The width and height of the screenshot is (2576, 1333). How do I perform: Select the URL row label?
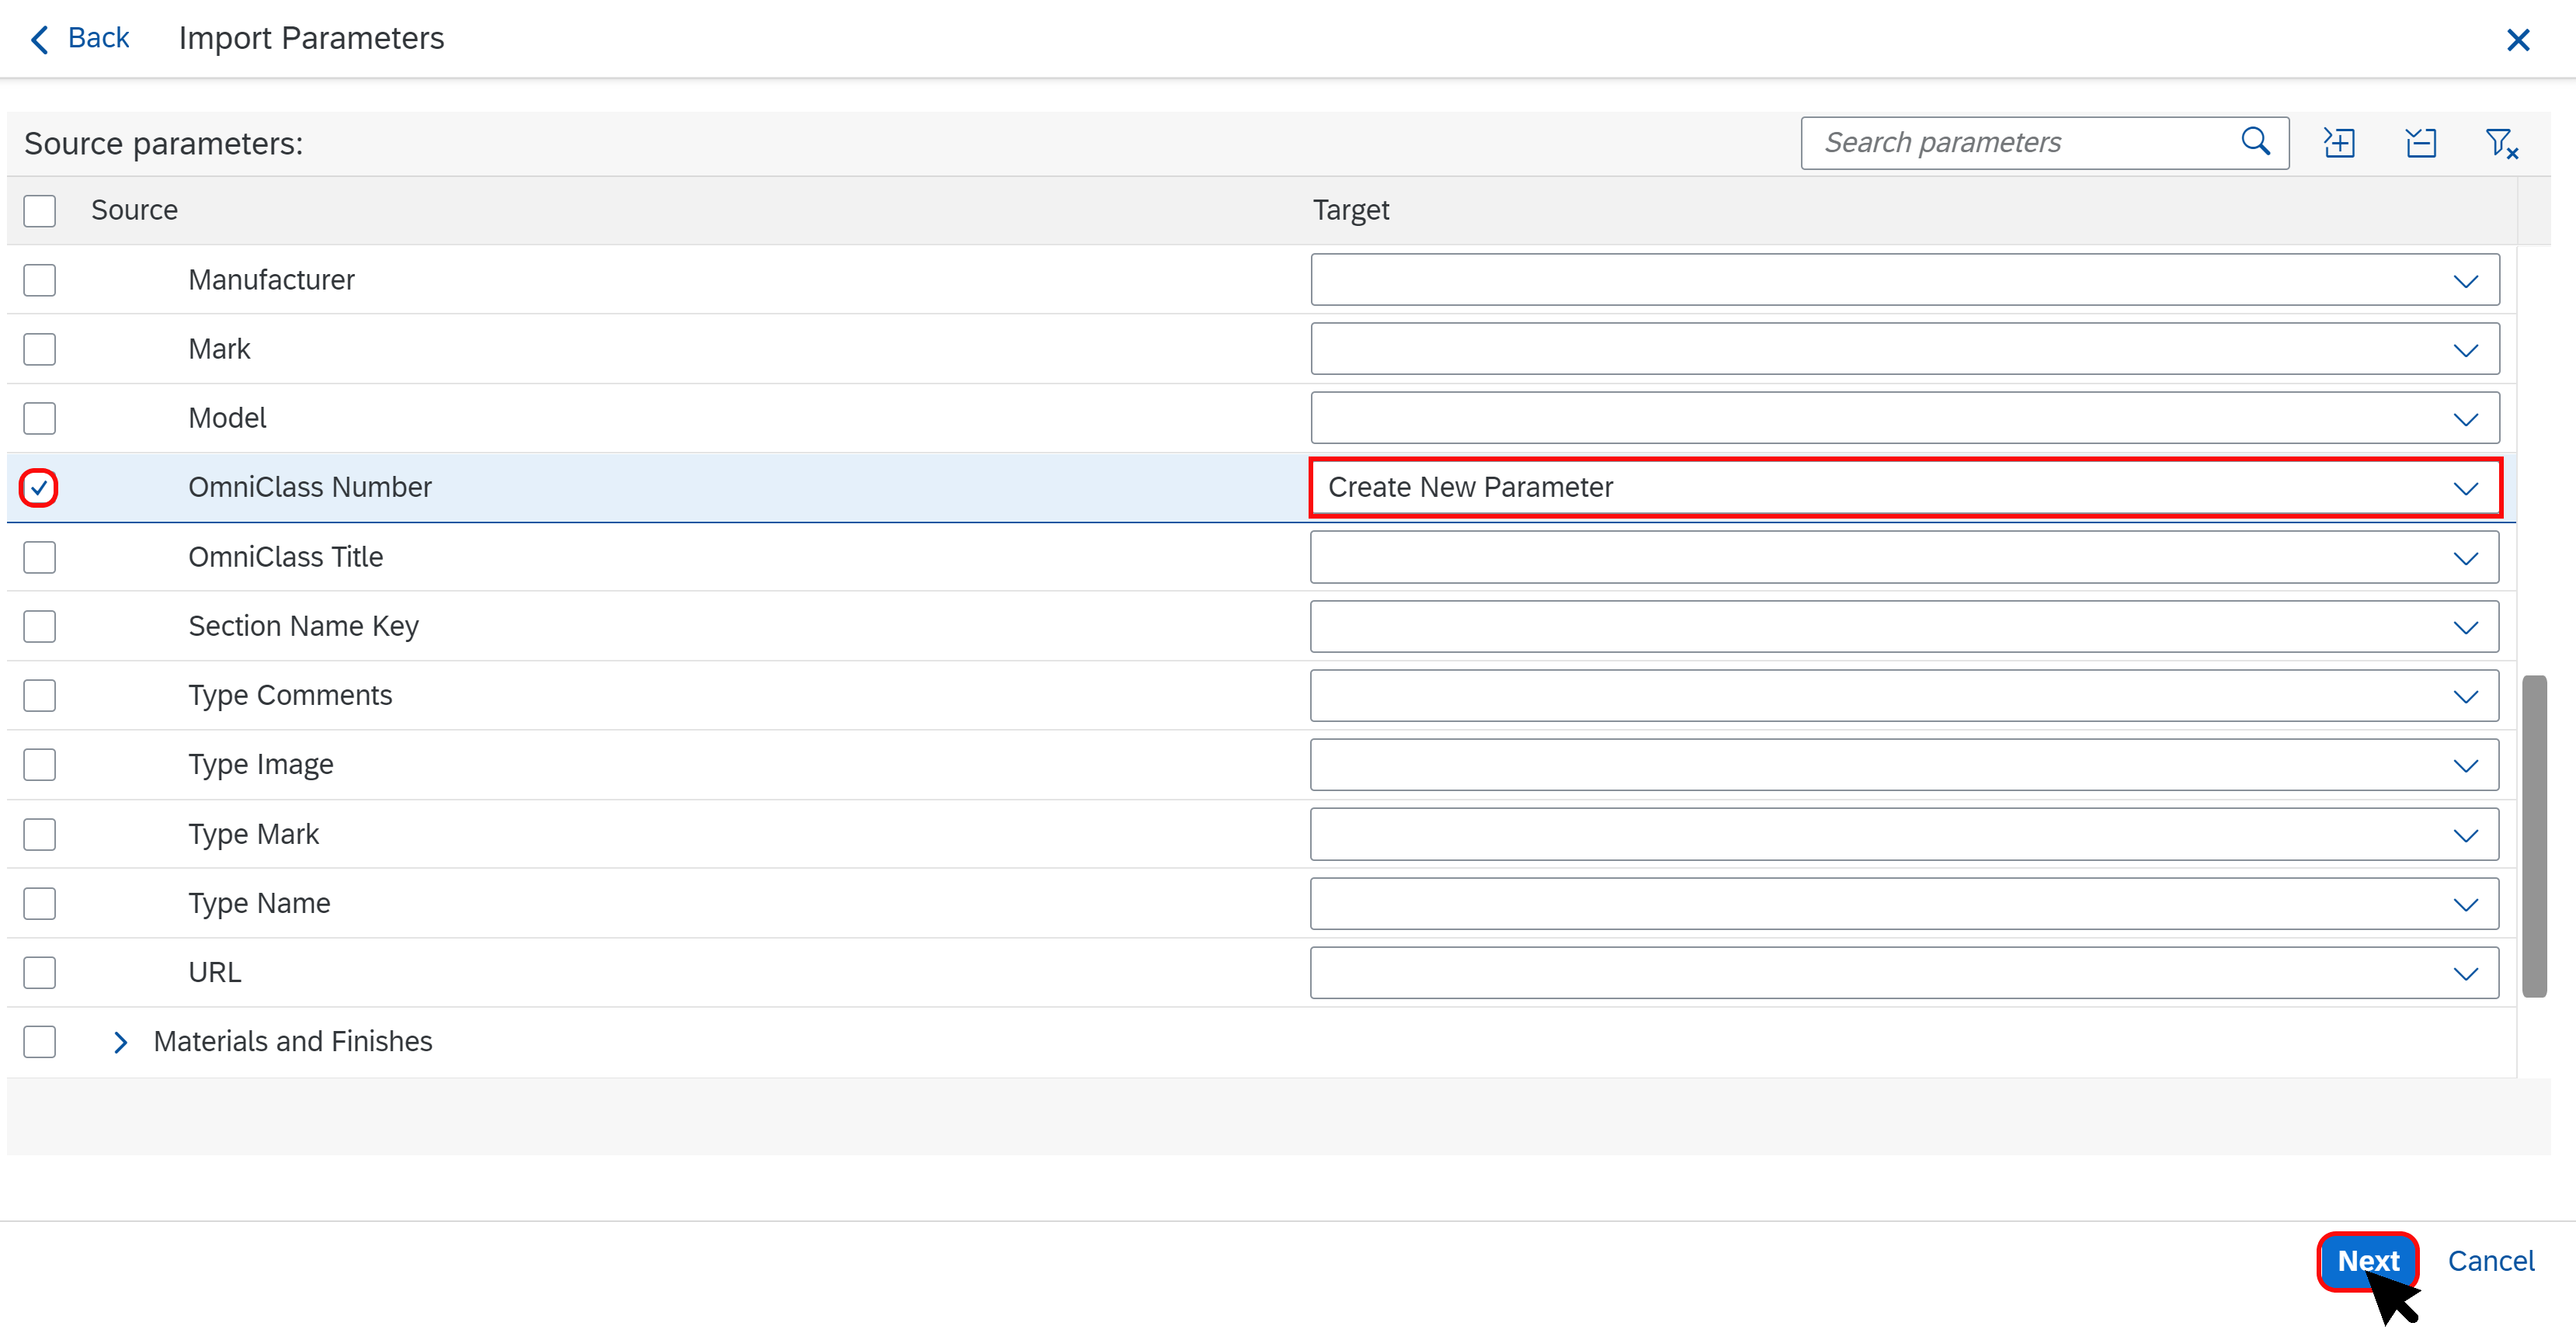pyautogui.click(x=215, y=972)
